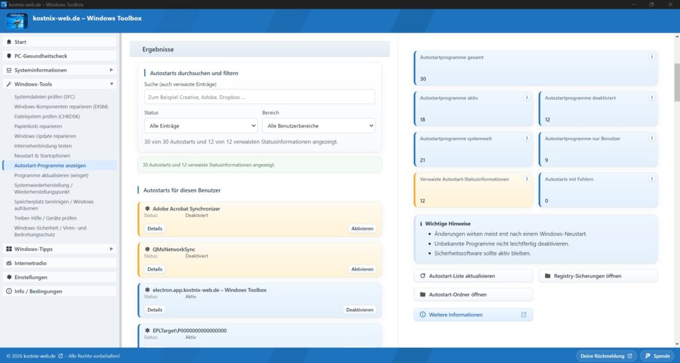Open Einstellungen page

pyautogui.click(x=59, y=277)
